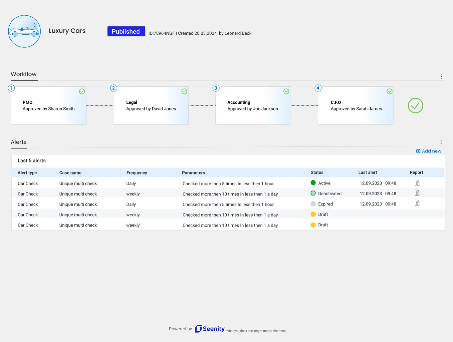The image size is (453, 342).
Task: Select the Alerts tab heading
Action: point(19,142)
